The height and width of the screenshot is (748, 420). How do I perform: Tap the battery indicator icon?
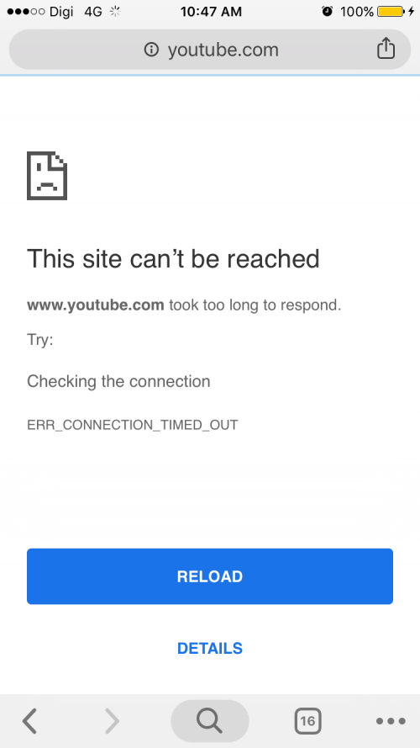pyautogui.click(x=391, y=11)
